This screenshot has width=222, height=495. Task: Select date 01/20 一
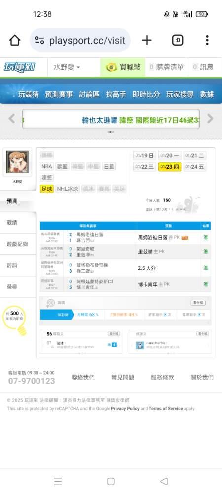(x=170, y=155)
